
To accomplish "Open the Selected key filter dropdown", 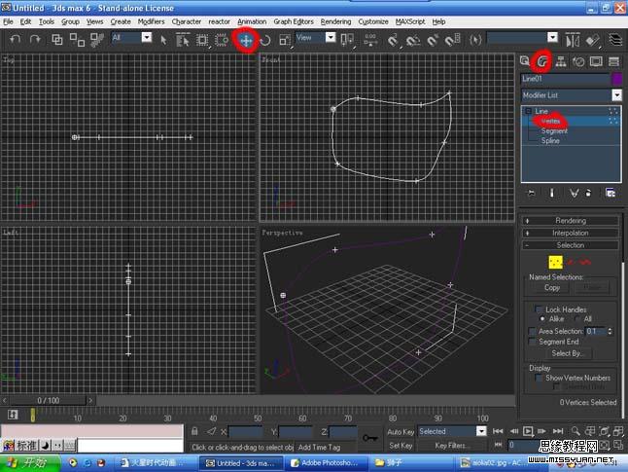I will (481, 431).
